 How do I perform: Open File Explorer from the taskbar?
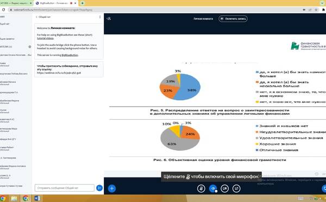[14, 198]
